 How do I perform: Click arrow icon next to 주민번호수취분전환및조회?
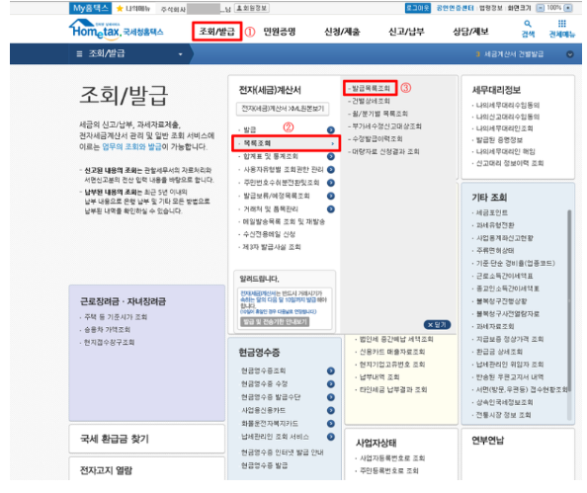(x=331, y=183)
